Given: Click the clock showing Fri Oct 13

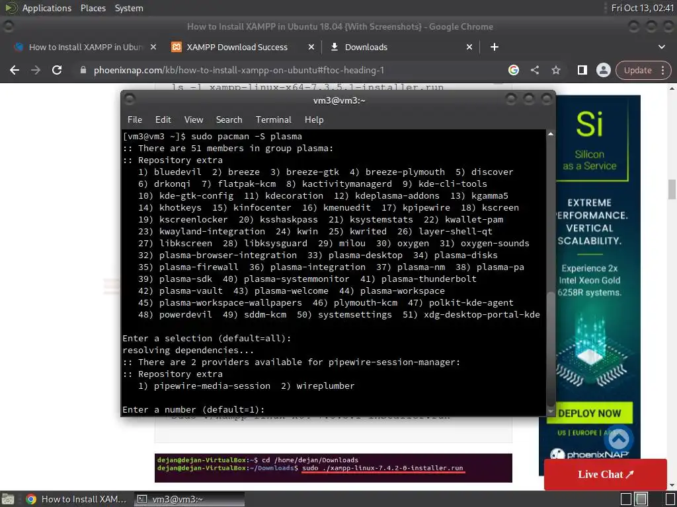Looking at the screenshot, I should point(643,8).
